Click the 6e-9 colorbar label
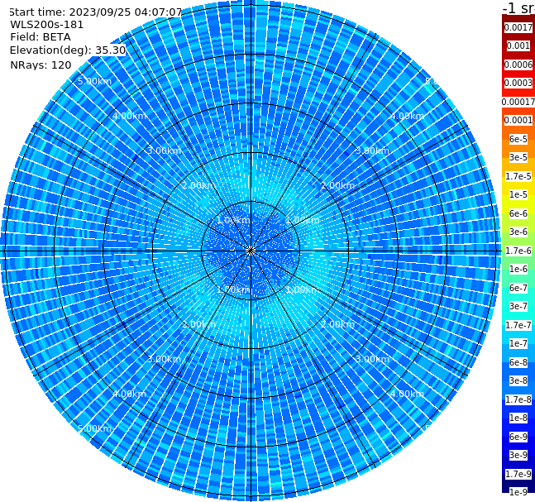 [x=518, y=437]
